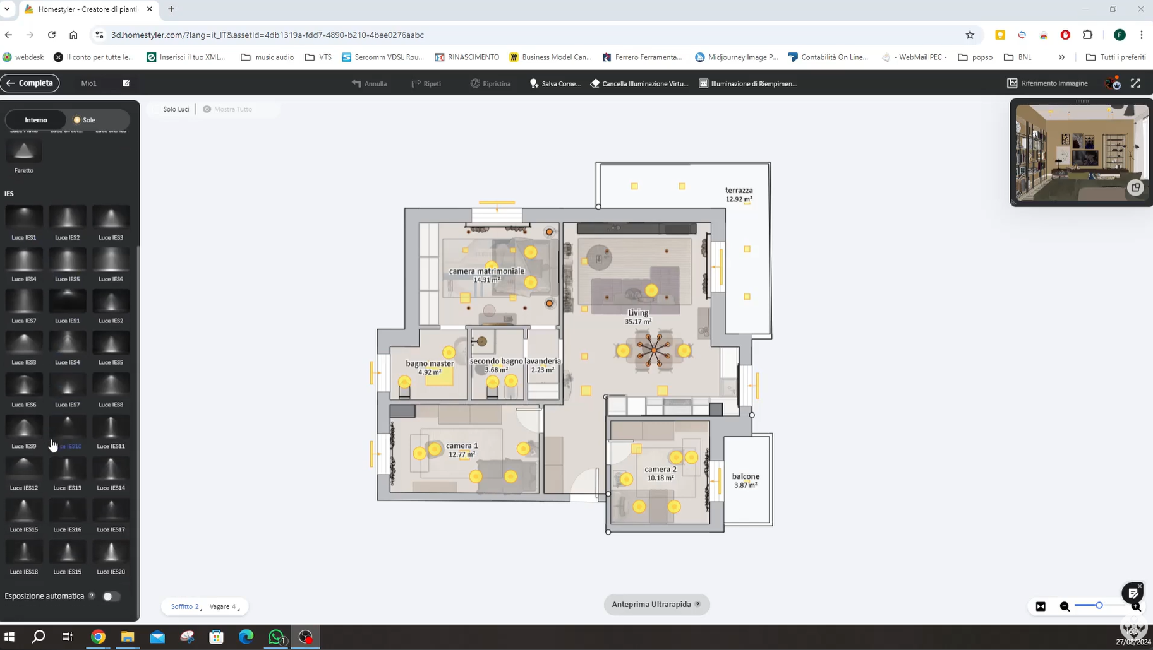Open the Soffitto 2 dropdown
The image size is (1153, 650).
click(x=186, y=606)
